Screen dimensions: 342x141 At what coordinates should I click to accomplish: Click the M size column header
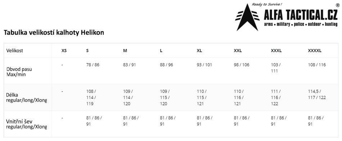tap(125, 51)
